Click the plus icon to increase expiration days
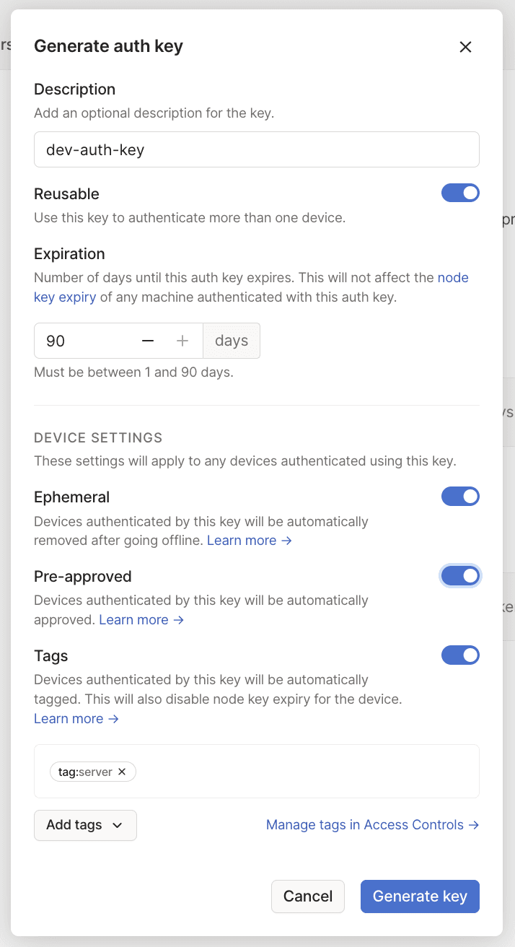Screen dimensions: 515x947 click(182, 340)
